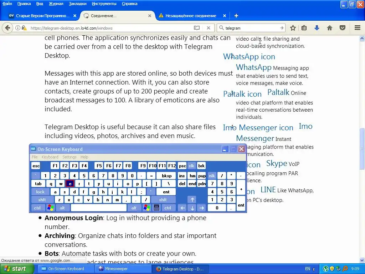Click scroll-up arrow of page scrollbar
Image resolution: width=365 pixels, height=274 pixels.
362,39
